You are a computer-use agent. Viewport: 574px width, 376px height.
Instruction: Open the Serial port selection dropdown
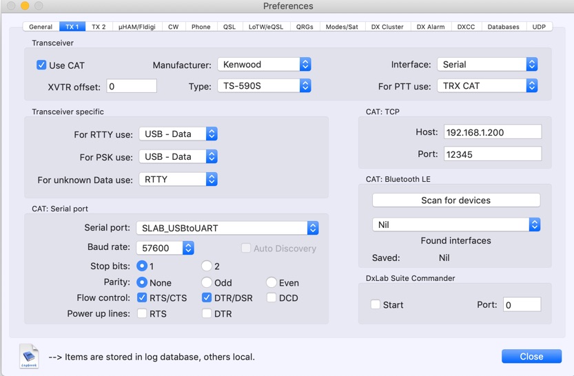tap(227, 228)
